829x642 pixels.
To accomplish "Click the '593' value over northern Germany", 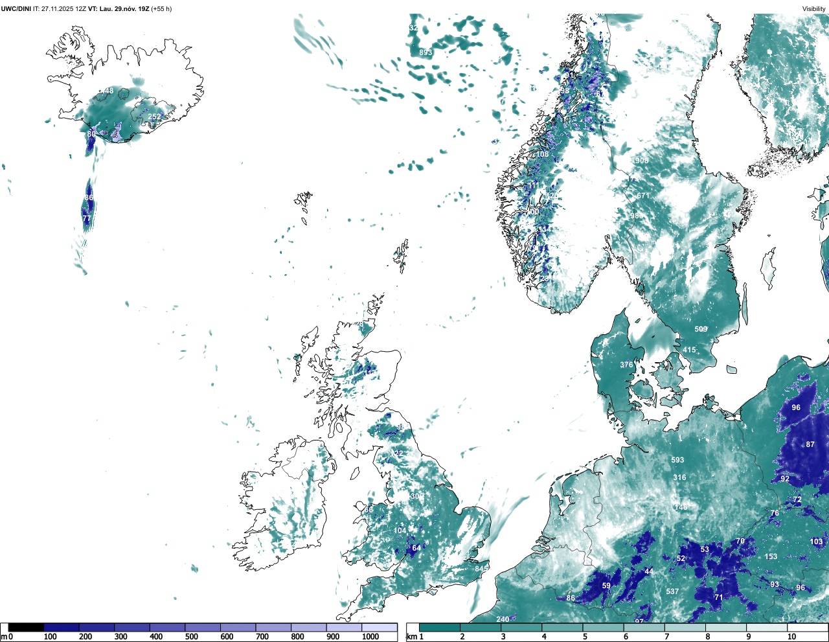I will click(x=677, y=460).
